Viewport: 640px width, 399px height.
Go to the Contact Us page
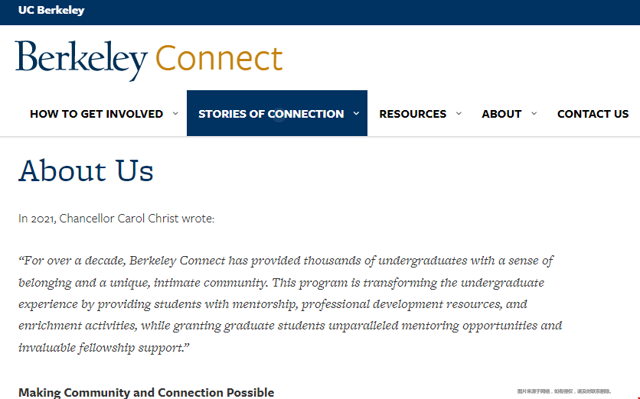(x=593, y=114)
